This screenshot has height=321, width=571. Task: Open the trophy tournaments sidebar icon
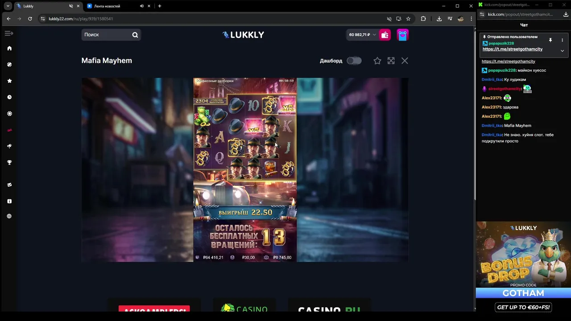pyautogui.click(x=9, y=163)
